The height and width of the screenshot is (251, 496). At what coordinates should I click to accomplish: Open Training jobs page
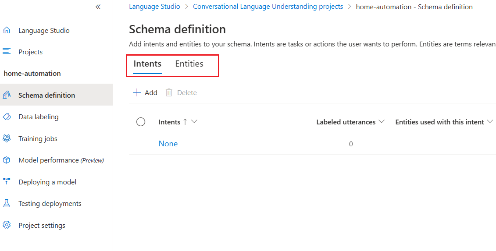pyautogui.click(x=38, y=138)
